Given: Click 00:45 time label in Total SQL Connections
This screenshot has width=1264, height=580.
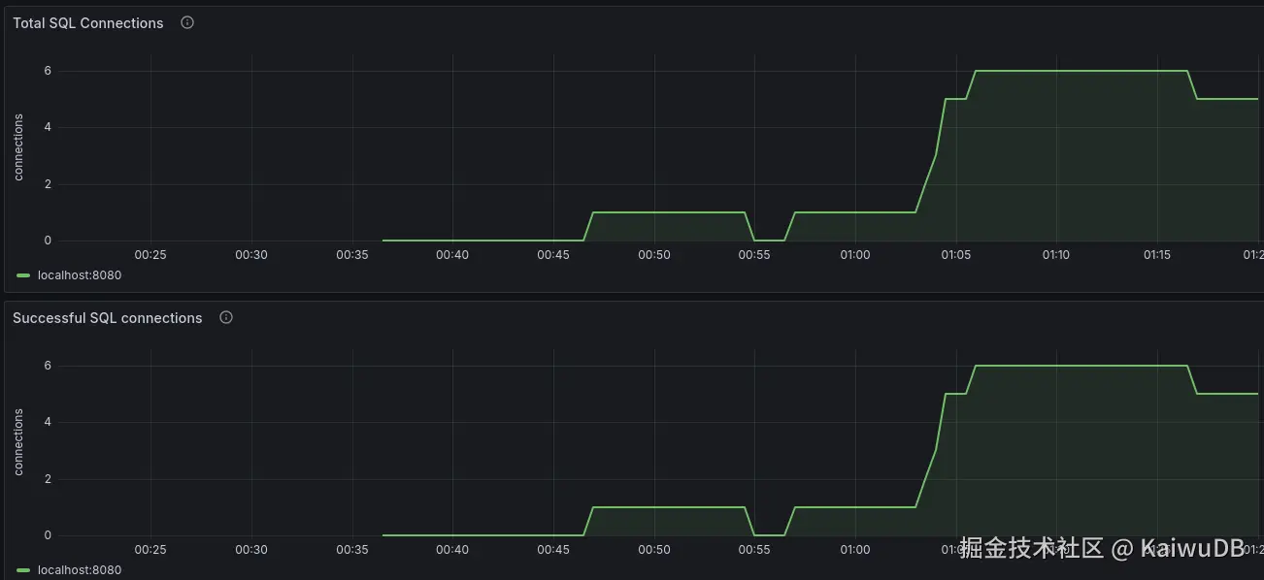Looking at the screenshot, I should click(553, 255).
